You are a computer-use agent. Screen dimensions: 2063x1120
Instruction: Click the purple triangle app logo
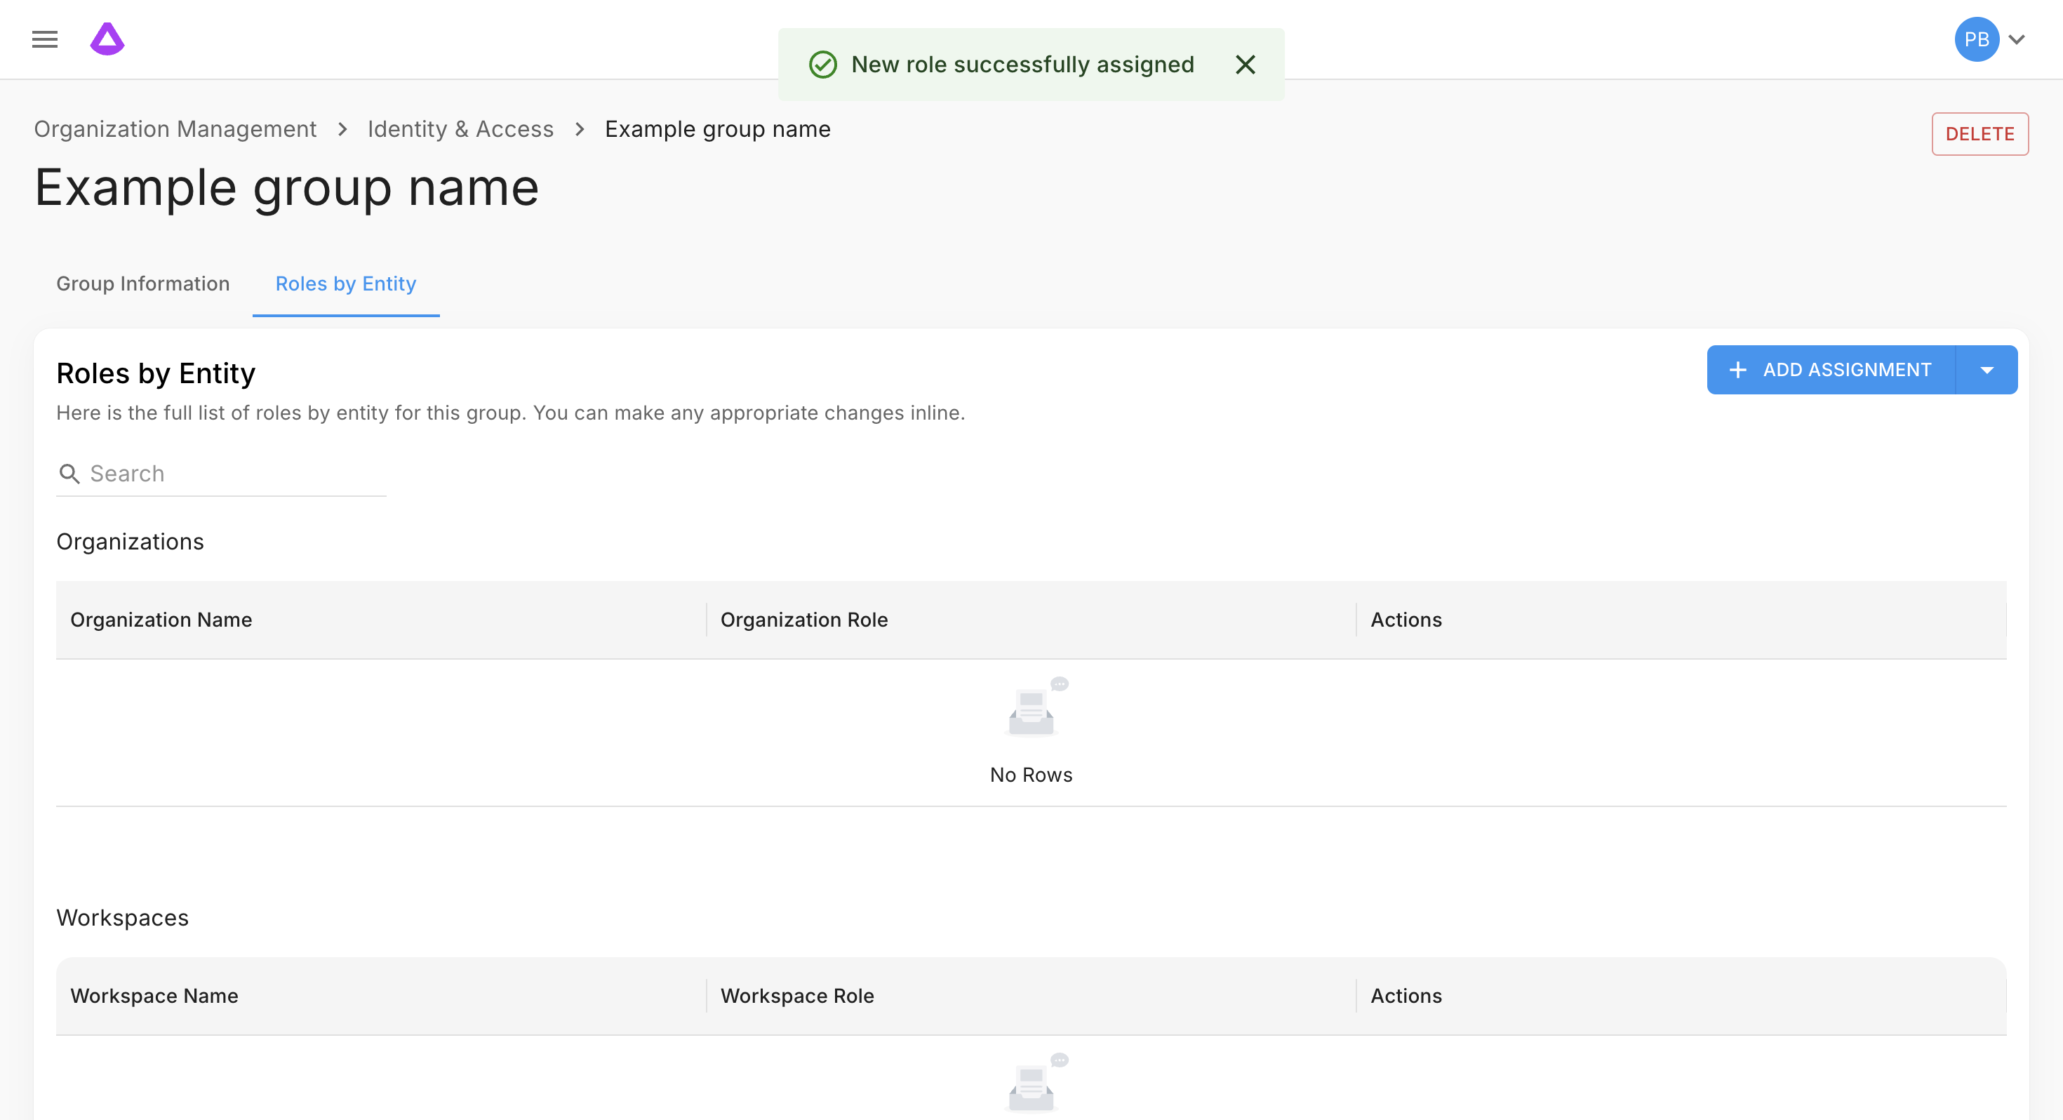coord(107,39)
